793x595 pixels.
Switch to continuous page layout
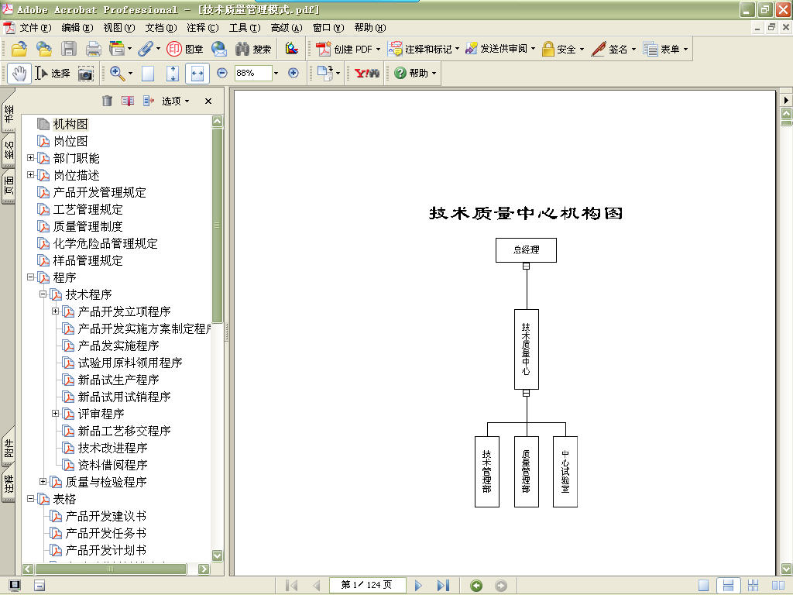[x=728, y=586]
